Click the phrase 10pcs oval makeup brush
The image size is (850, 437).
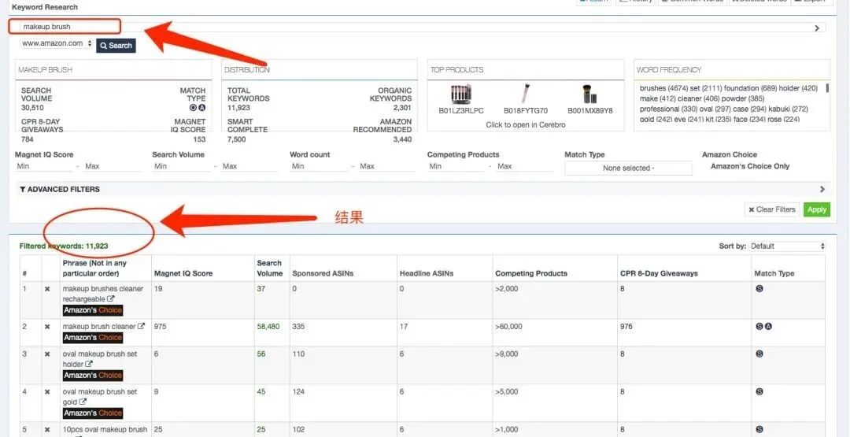105,429
